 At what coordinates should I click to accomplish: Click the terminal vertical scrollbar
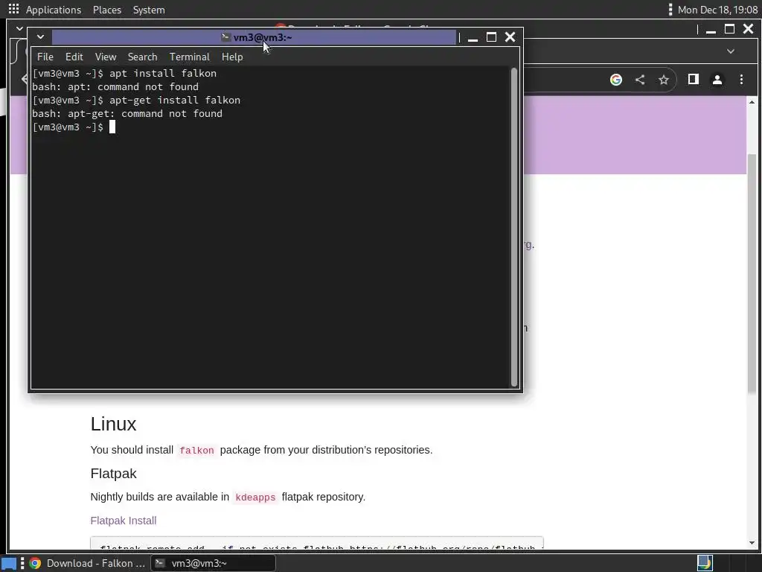[x=514, y=227]
